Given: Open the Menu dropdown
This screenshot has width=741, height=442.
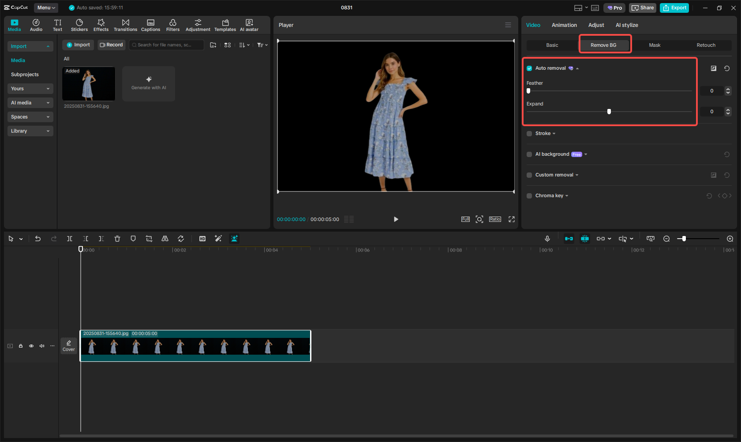Looking at the screenshot, I should click(x=45, y=7).
